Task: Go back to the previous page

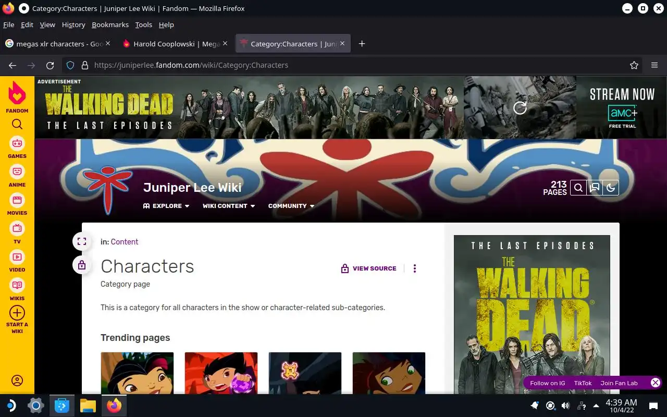Action: pyautogui.click(x=13, y=65)
